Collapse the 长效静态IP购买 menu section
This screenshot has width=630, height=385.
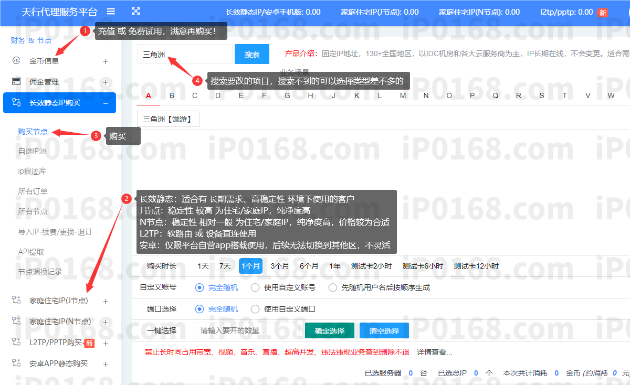(106, 103)
